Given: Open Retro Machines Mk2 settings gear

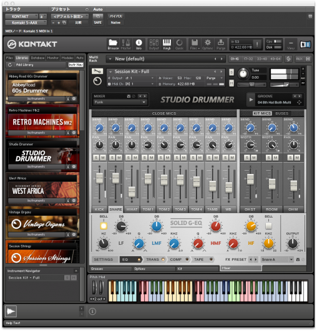Looking at the screenshot, I should tap(74, 133).
